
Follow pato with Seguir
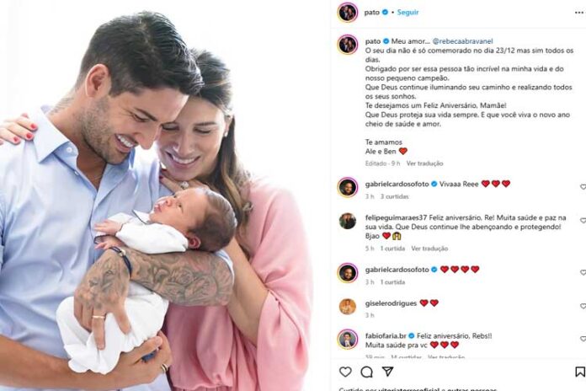(408, 13)
